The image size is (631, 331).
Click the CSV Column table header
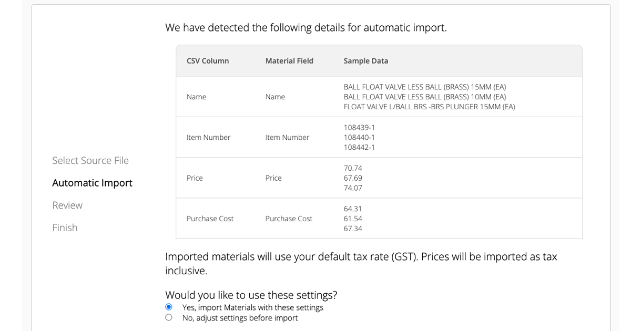pos(208,61)
